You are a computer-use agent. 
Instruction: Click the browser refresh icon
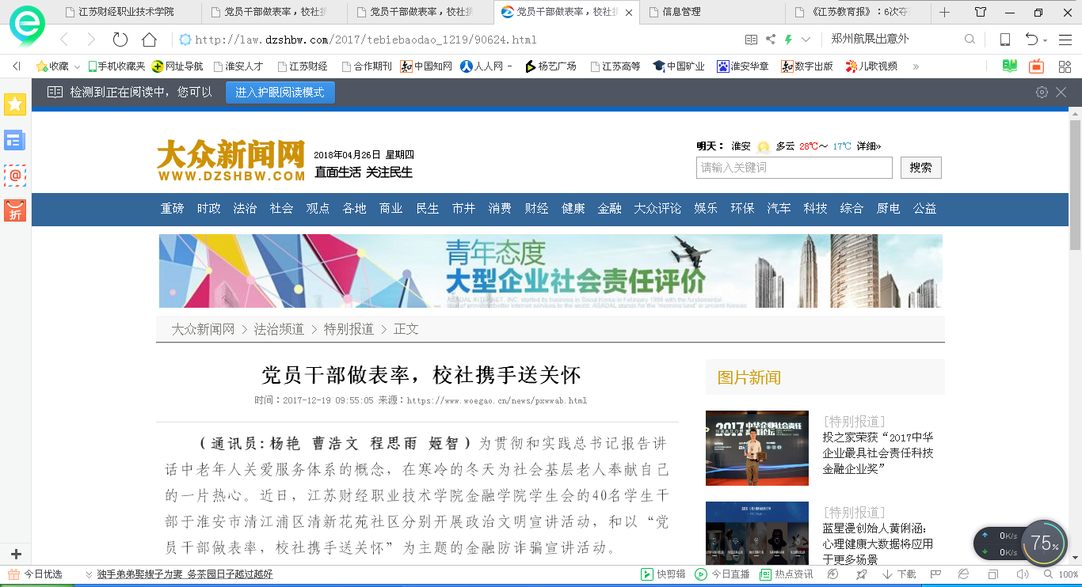coord(120,40)
